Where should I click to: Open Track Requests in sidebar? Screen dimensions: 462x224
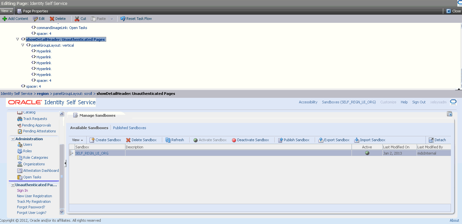tap(35, 119)
